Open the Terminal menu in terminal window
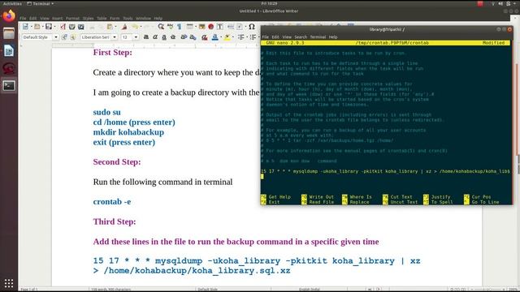The width and height of the screenshot is (520, 292). [318, 37]
